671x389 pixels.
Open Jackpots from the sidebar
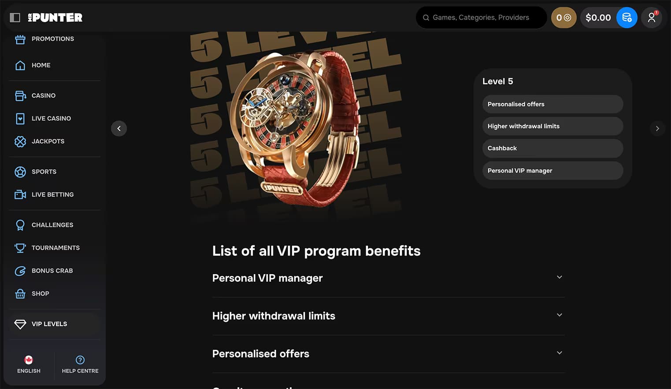coord(48,141)
